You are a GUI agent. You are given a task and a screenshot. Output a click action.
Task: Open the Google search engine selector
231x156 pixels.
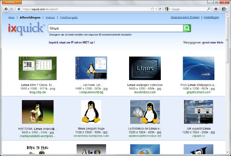(x=168, y=9)
